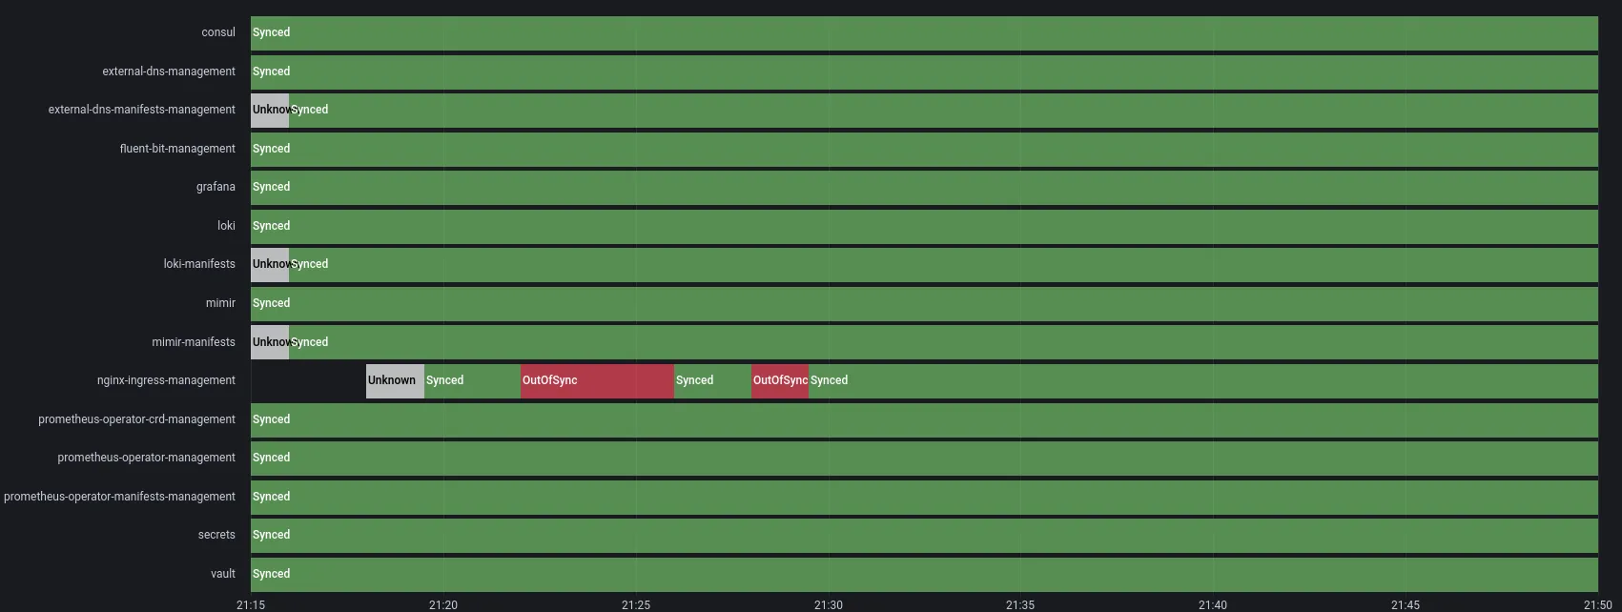Select the Unknown segment in mimir-manifests row
The width and height of the screenshot is (1622, 612).
[270, 342]
